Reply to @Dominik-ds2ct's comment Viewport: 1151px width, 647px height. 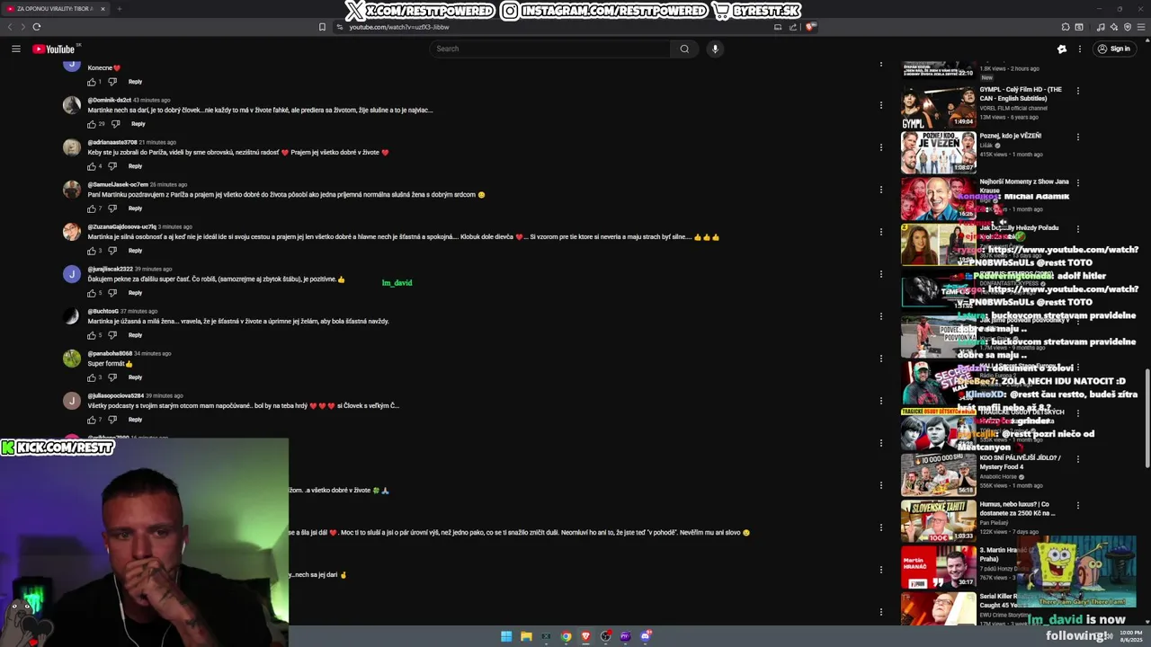[138, 124]
